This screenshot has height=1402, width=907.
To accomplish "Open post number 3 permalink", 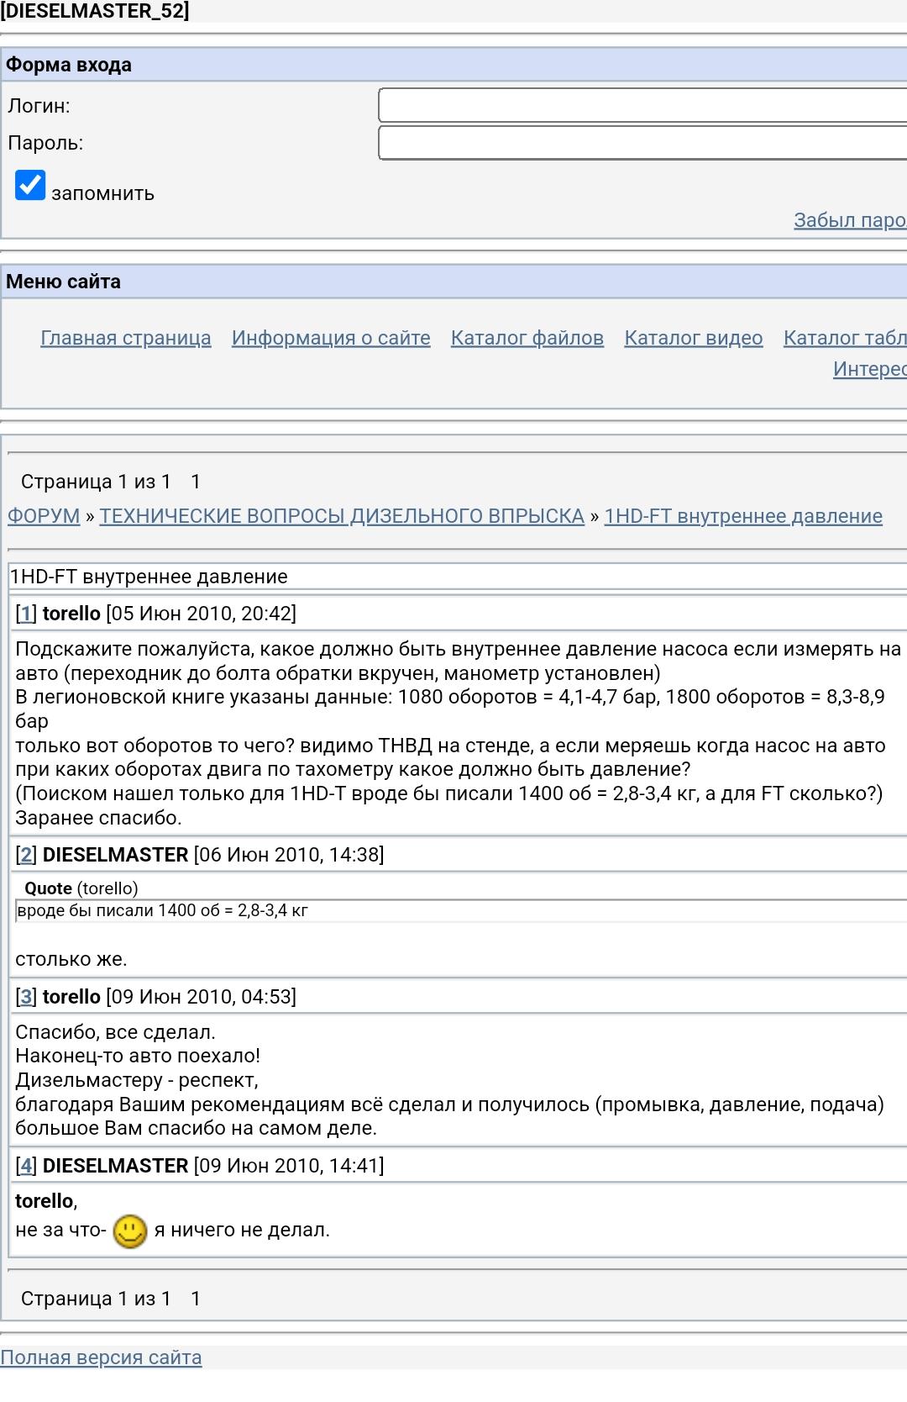I will (26, 997).
